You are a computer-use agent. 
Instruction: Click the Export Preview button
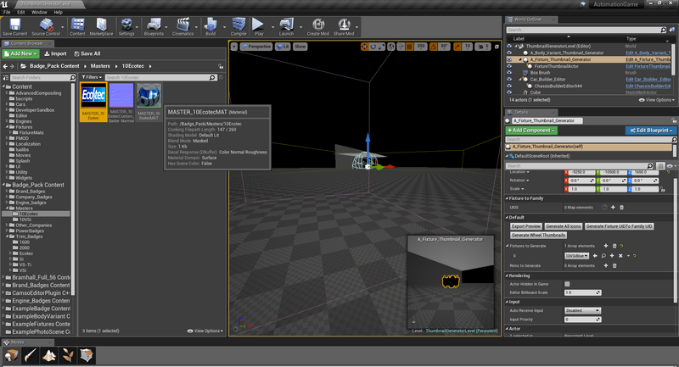(526, 226)
